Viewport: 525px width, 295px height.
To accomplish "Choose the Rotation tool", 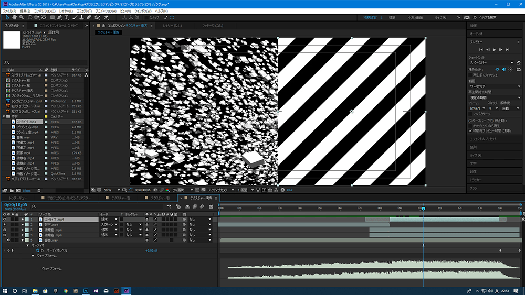I will (30, 17).
